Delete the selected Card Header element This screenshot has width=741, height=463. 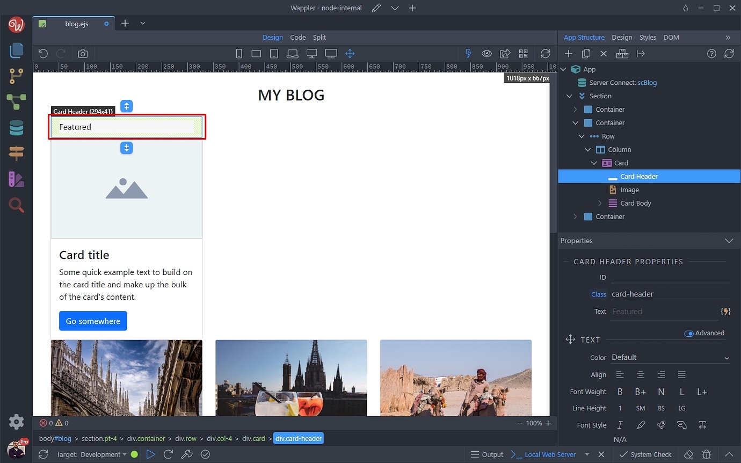click(604, 53)
